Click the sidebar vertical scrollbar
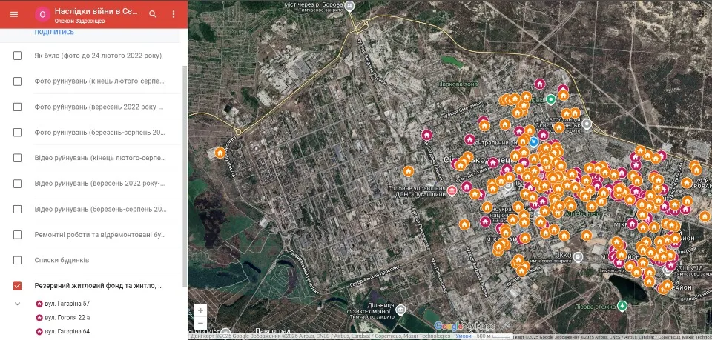This screenshot has height=340, width=712. click(x=185, y=176)
